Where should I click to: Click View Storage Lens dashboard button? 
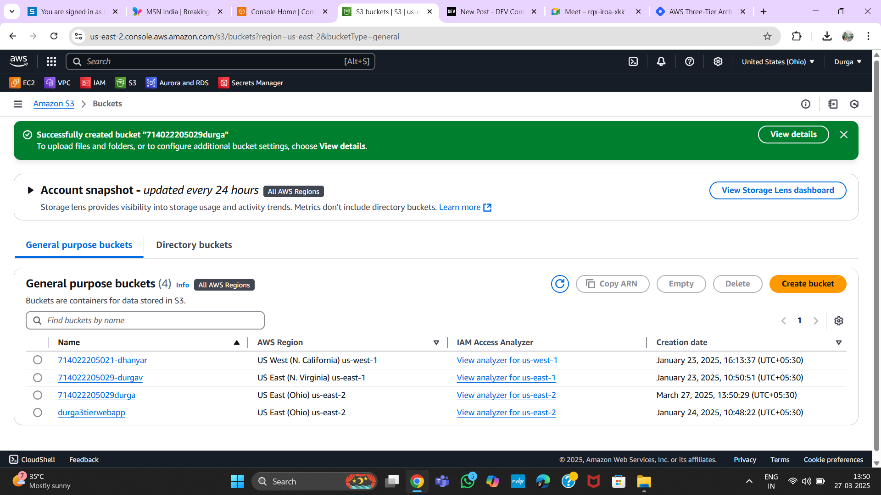coord(778,190)
